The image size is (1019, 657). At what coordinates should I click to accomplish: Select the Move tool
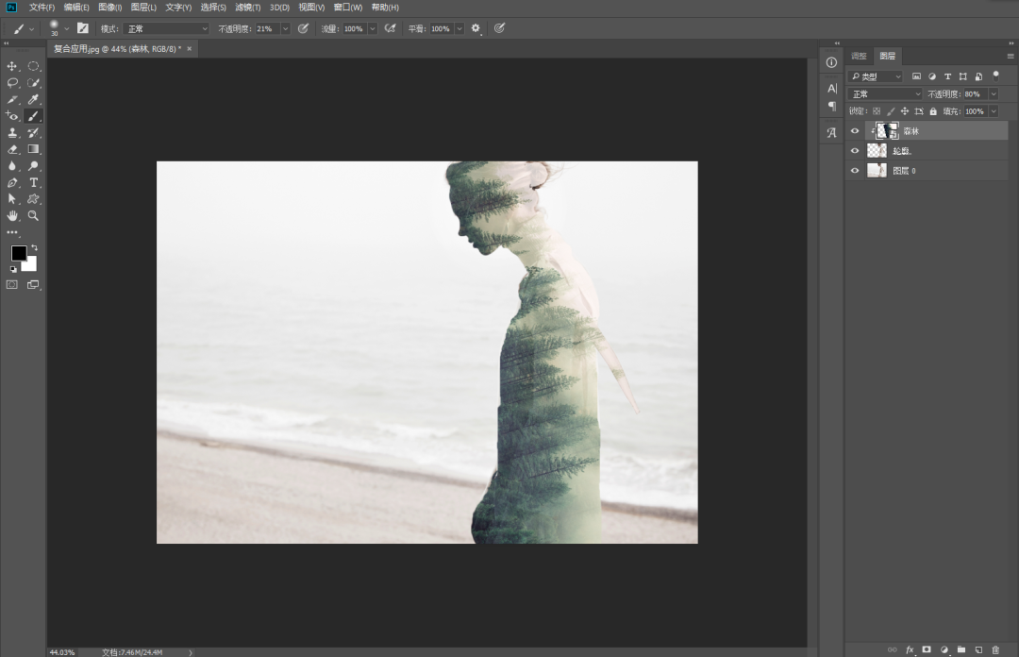[11, 66]
